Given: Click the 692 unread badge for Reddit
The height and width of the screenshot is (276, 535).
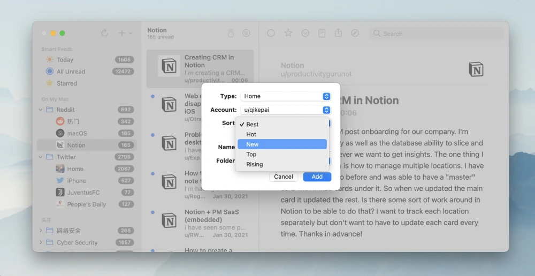Looking at the screenshot, I should 126,110.
